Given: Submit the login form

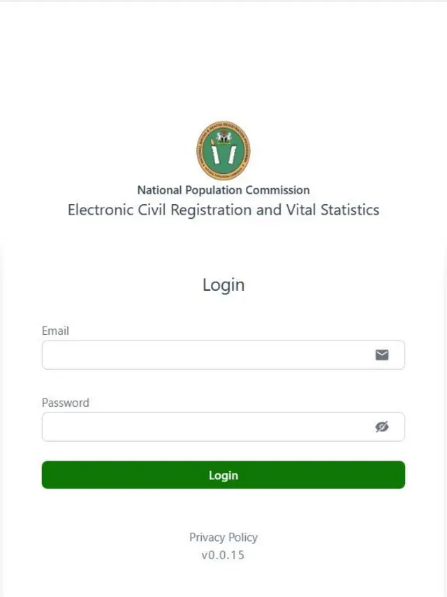Looking at the screenshot, I should click(x=223, y=475).
